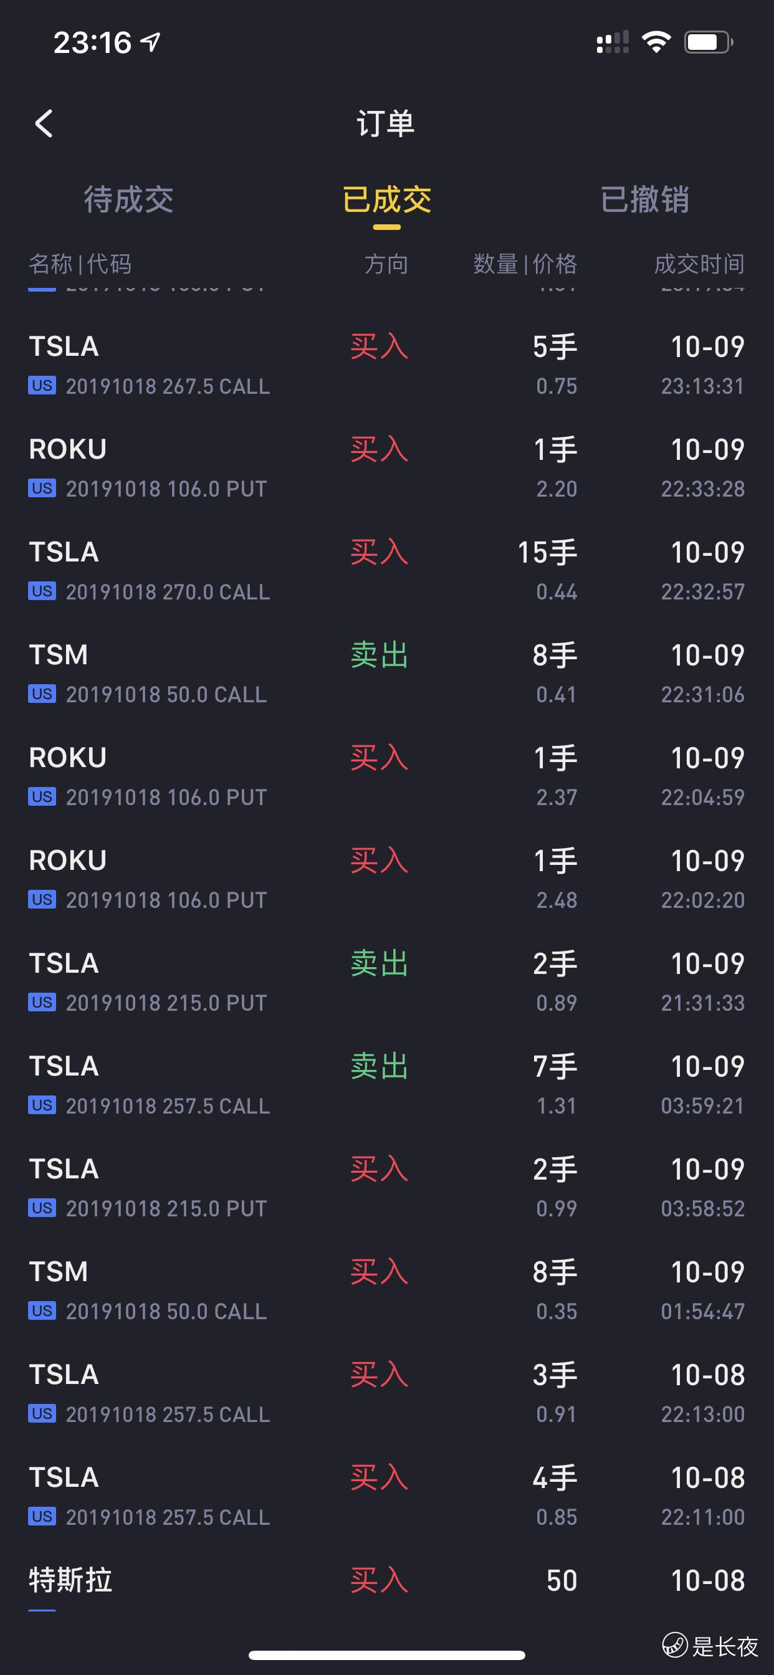Viewport: 774px width, 1675px height.
Task: Tap the back arrow icon
Action: (x=44, y=123)
